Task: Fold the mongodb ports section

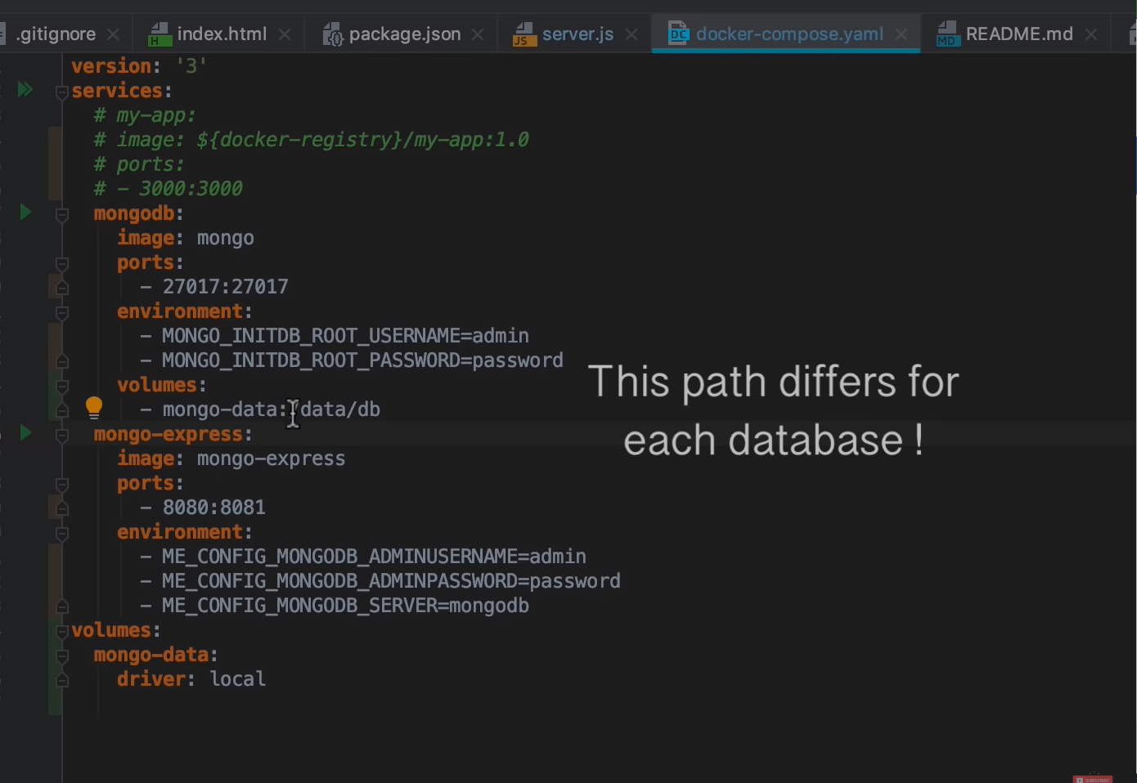Action: tap(61, 263)
